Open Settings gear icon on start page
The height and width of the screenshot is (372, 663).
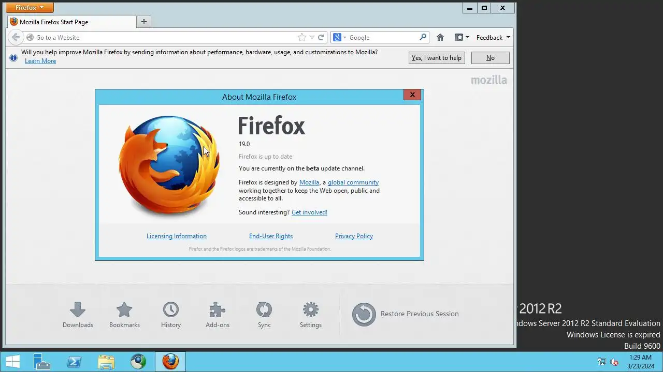click(311, 315)
